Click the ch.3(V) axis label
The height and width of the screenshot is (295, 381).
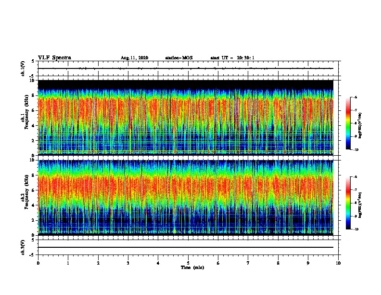pos(23,247)
